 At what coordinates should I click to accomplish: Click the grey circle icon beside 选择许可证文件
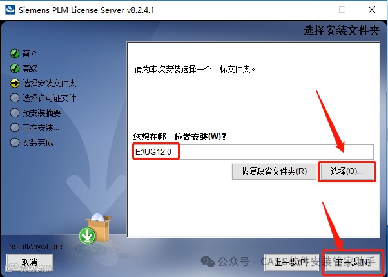pos(15,98)
